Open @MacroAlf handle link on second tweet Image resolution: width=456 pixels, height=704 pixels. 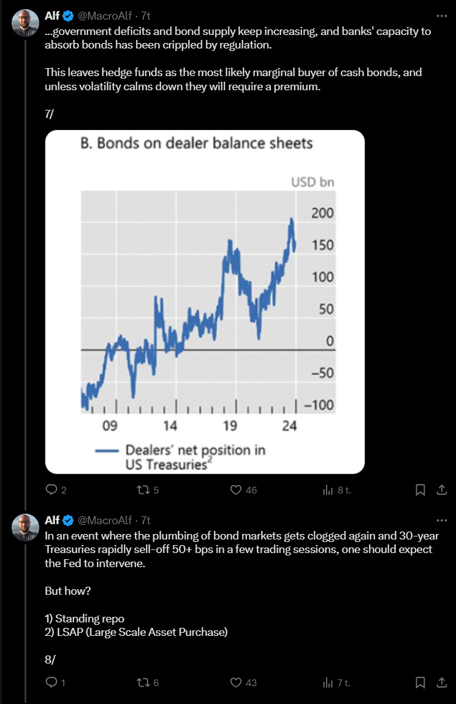(104, 520)
